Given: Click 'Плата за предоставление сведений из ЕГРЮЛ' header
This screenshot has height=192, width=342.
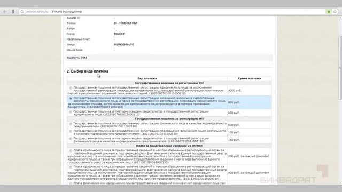Looking at the screenshot, I should click(x=169, y=146).
